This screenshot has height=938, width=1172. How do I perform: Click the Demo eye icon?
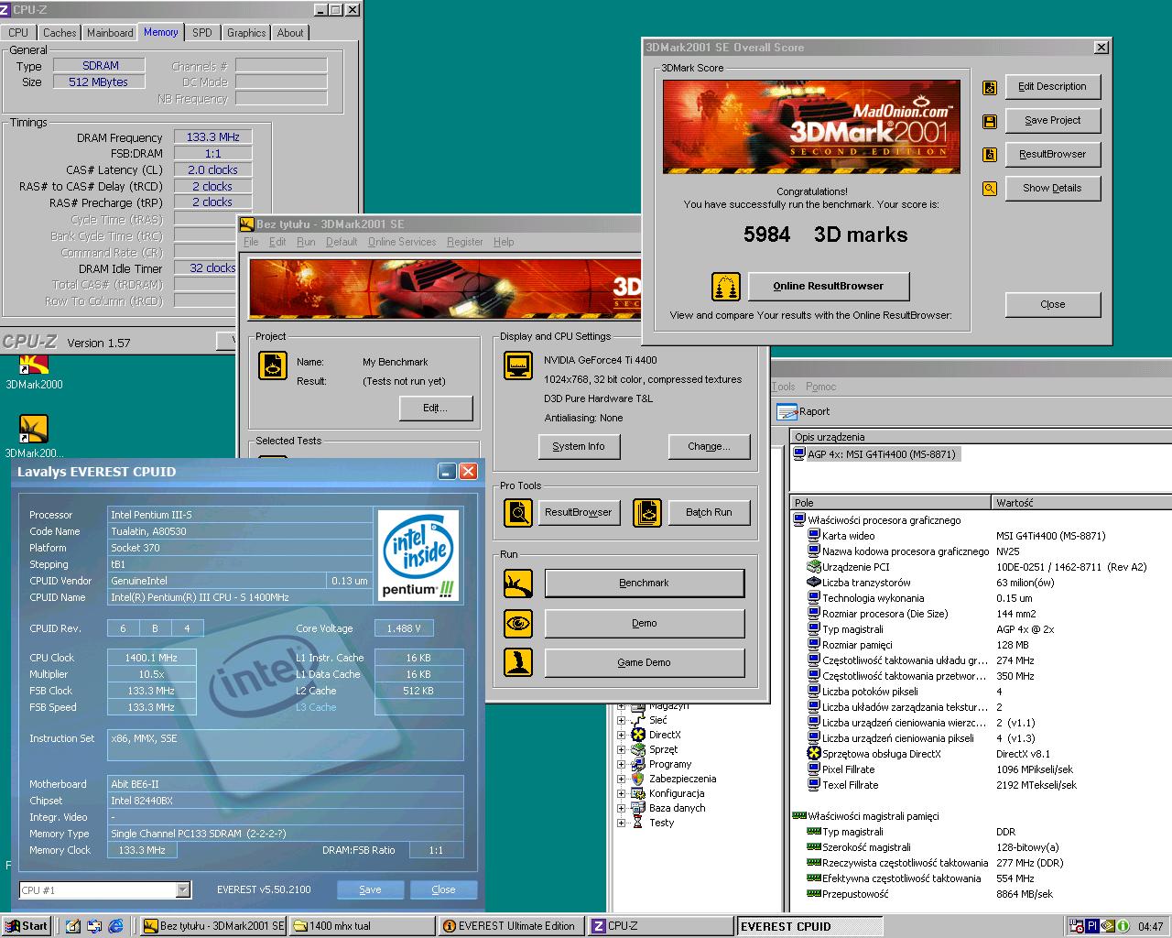[518, 623]
